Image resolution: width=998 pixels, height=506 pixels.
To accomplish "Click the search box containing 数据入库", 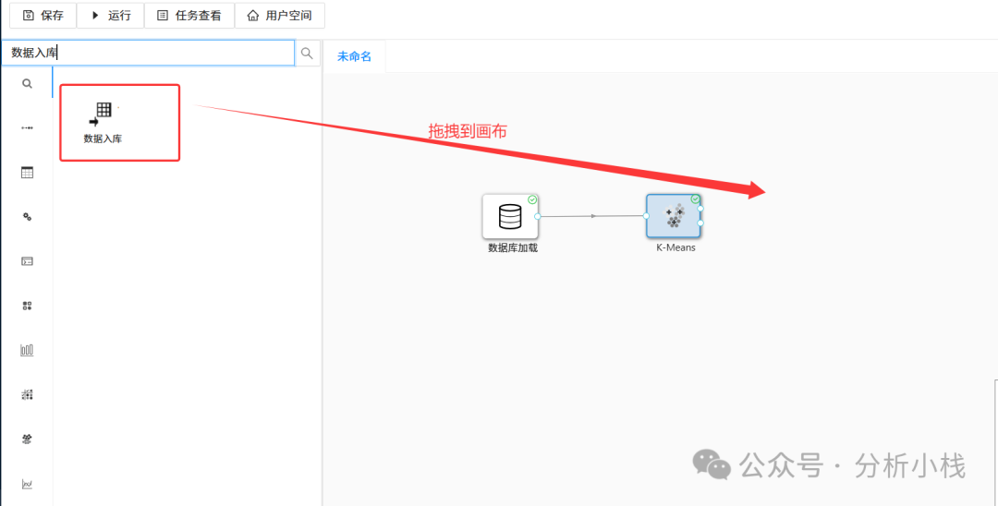I will [x=148, y=53].
